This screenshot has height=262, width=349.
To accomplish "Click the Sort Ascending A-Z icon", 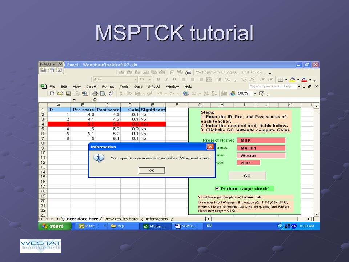I will [206, 94].
